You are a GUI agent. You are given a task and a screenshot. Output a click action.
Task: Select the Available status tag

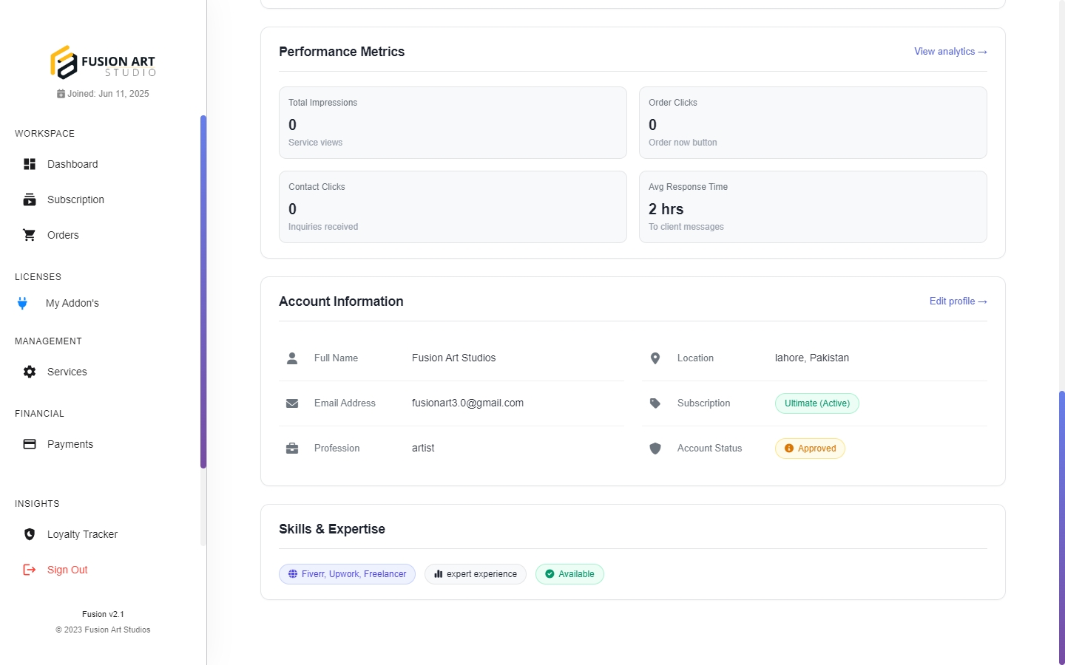coord(569,574)
